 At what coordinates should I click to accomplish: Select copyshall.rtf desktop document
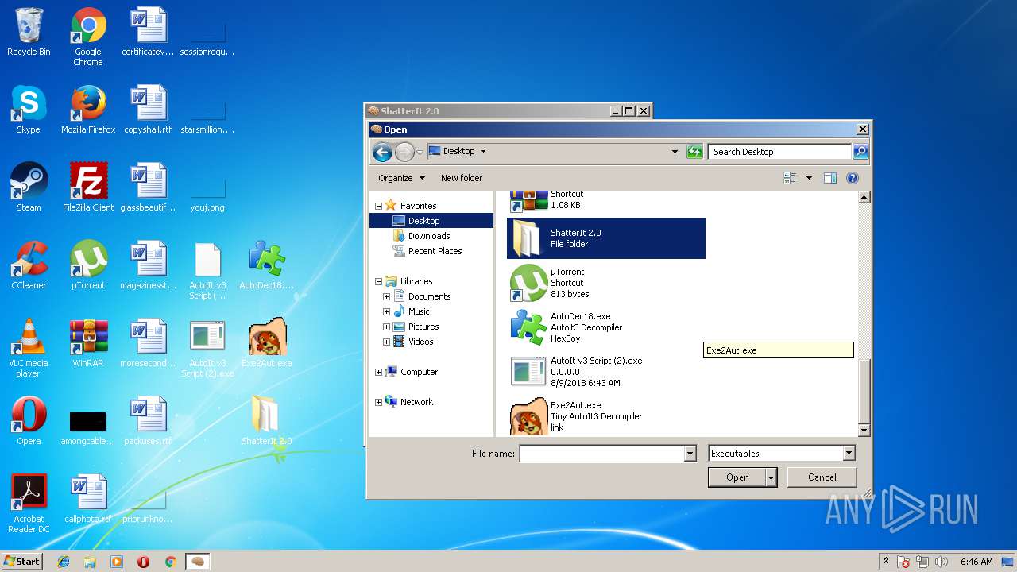pos(148,110)
